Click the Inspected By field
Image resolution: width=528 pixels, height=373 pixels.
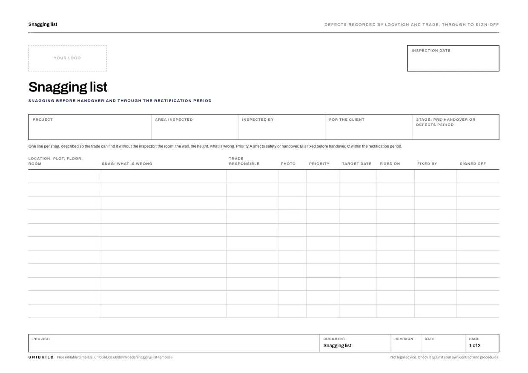(x=281, y=127)
